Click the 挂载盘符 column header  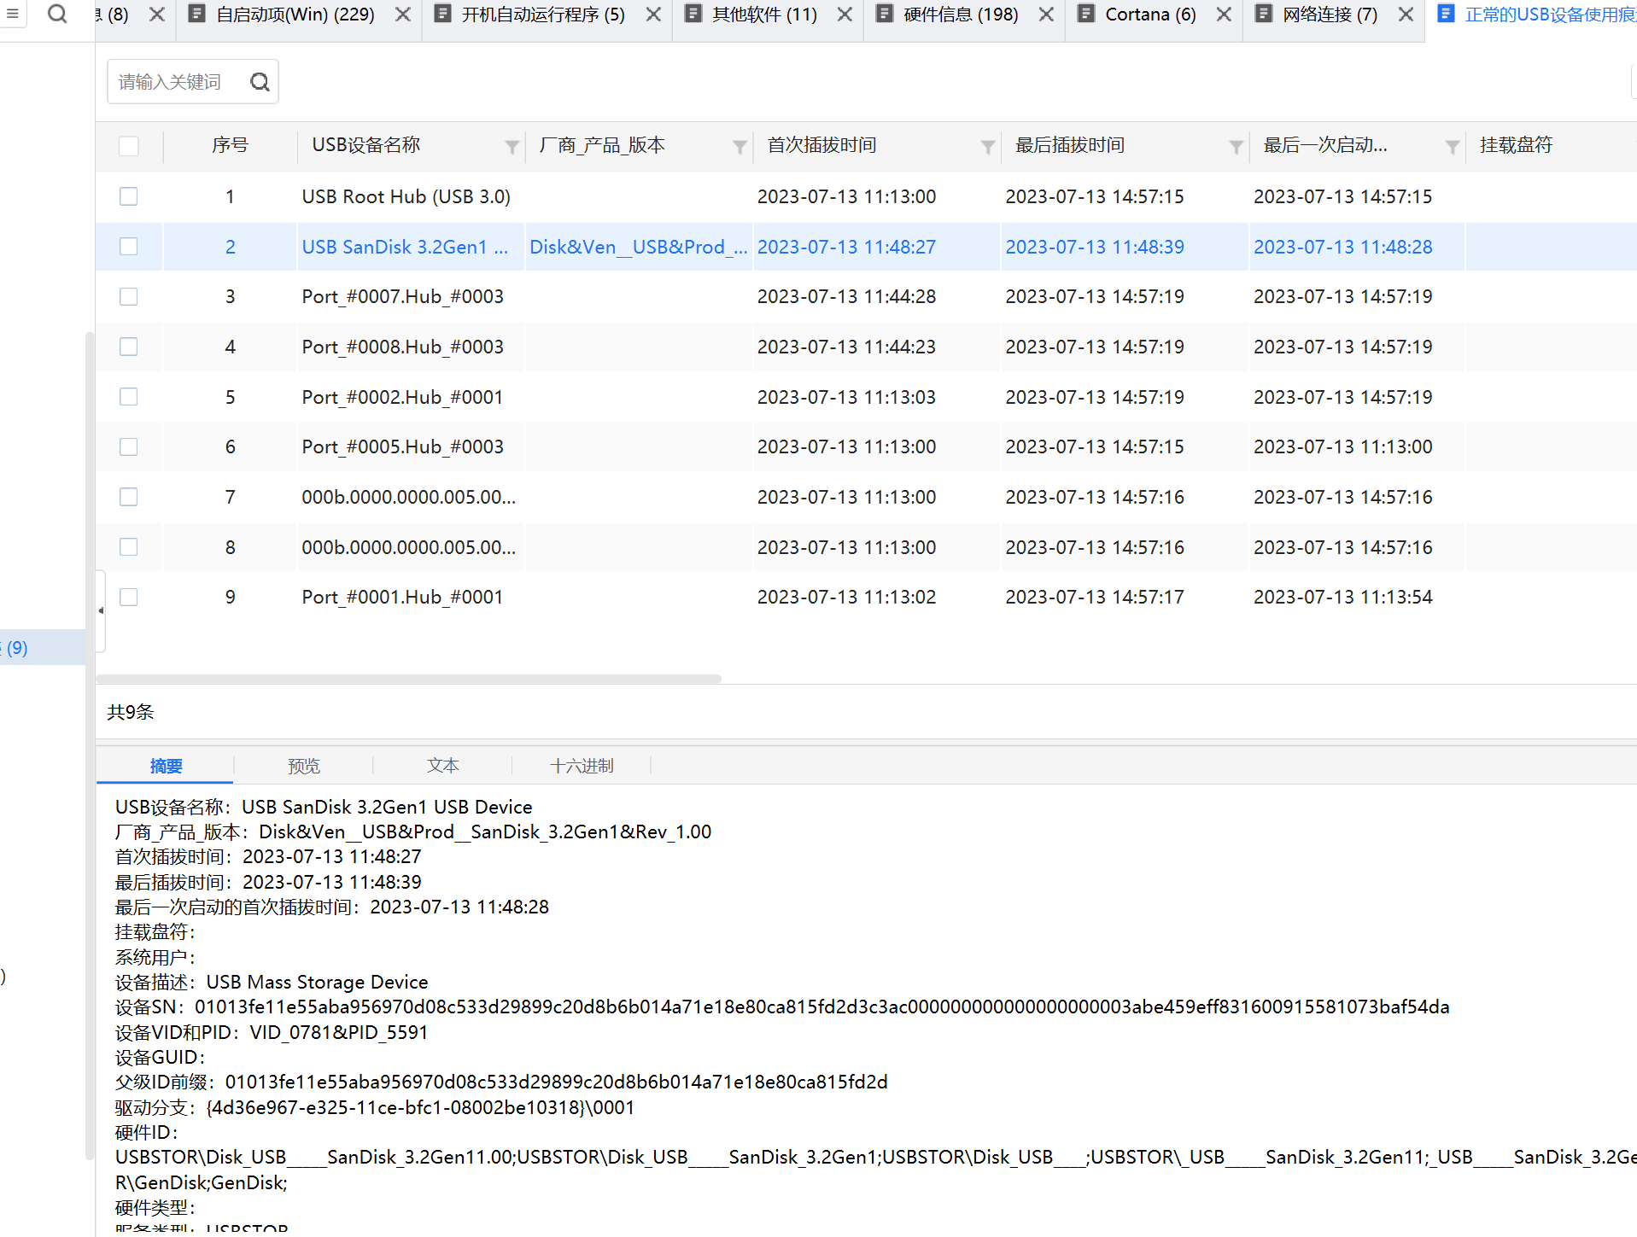[x=1516, y=146]
